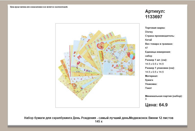
Task: Click the 'Размер 1 упаковки (см):' label
Action: coord(160,68)
